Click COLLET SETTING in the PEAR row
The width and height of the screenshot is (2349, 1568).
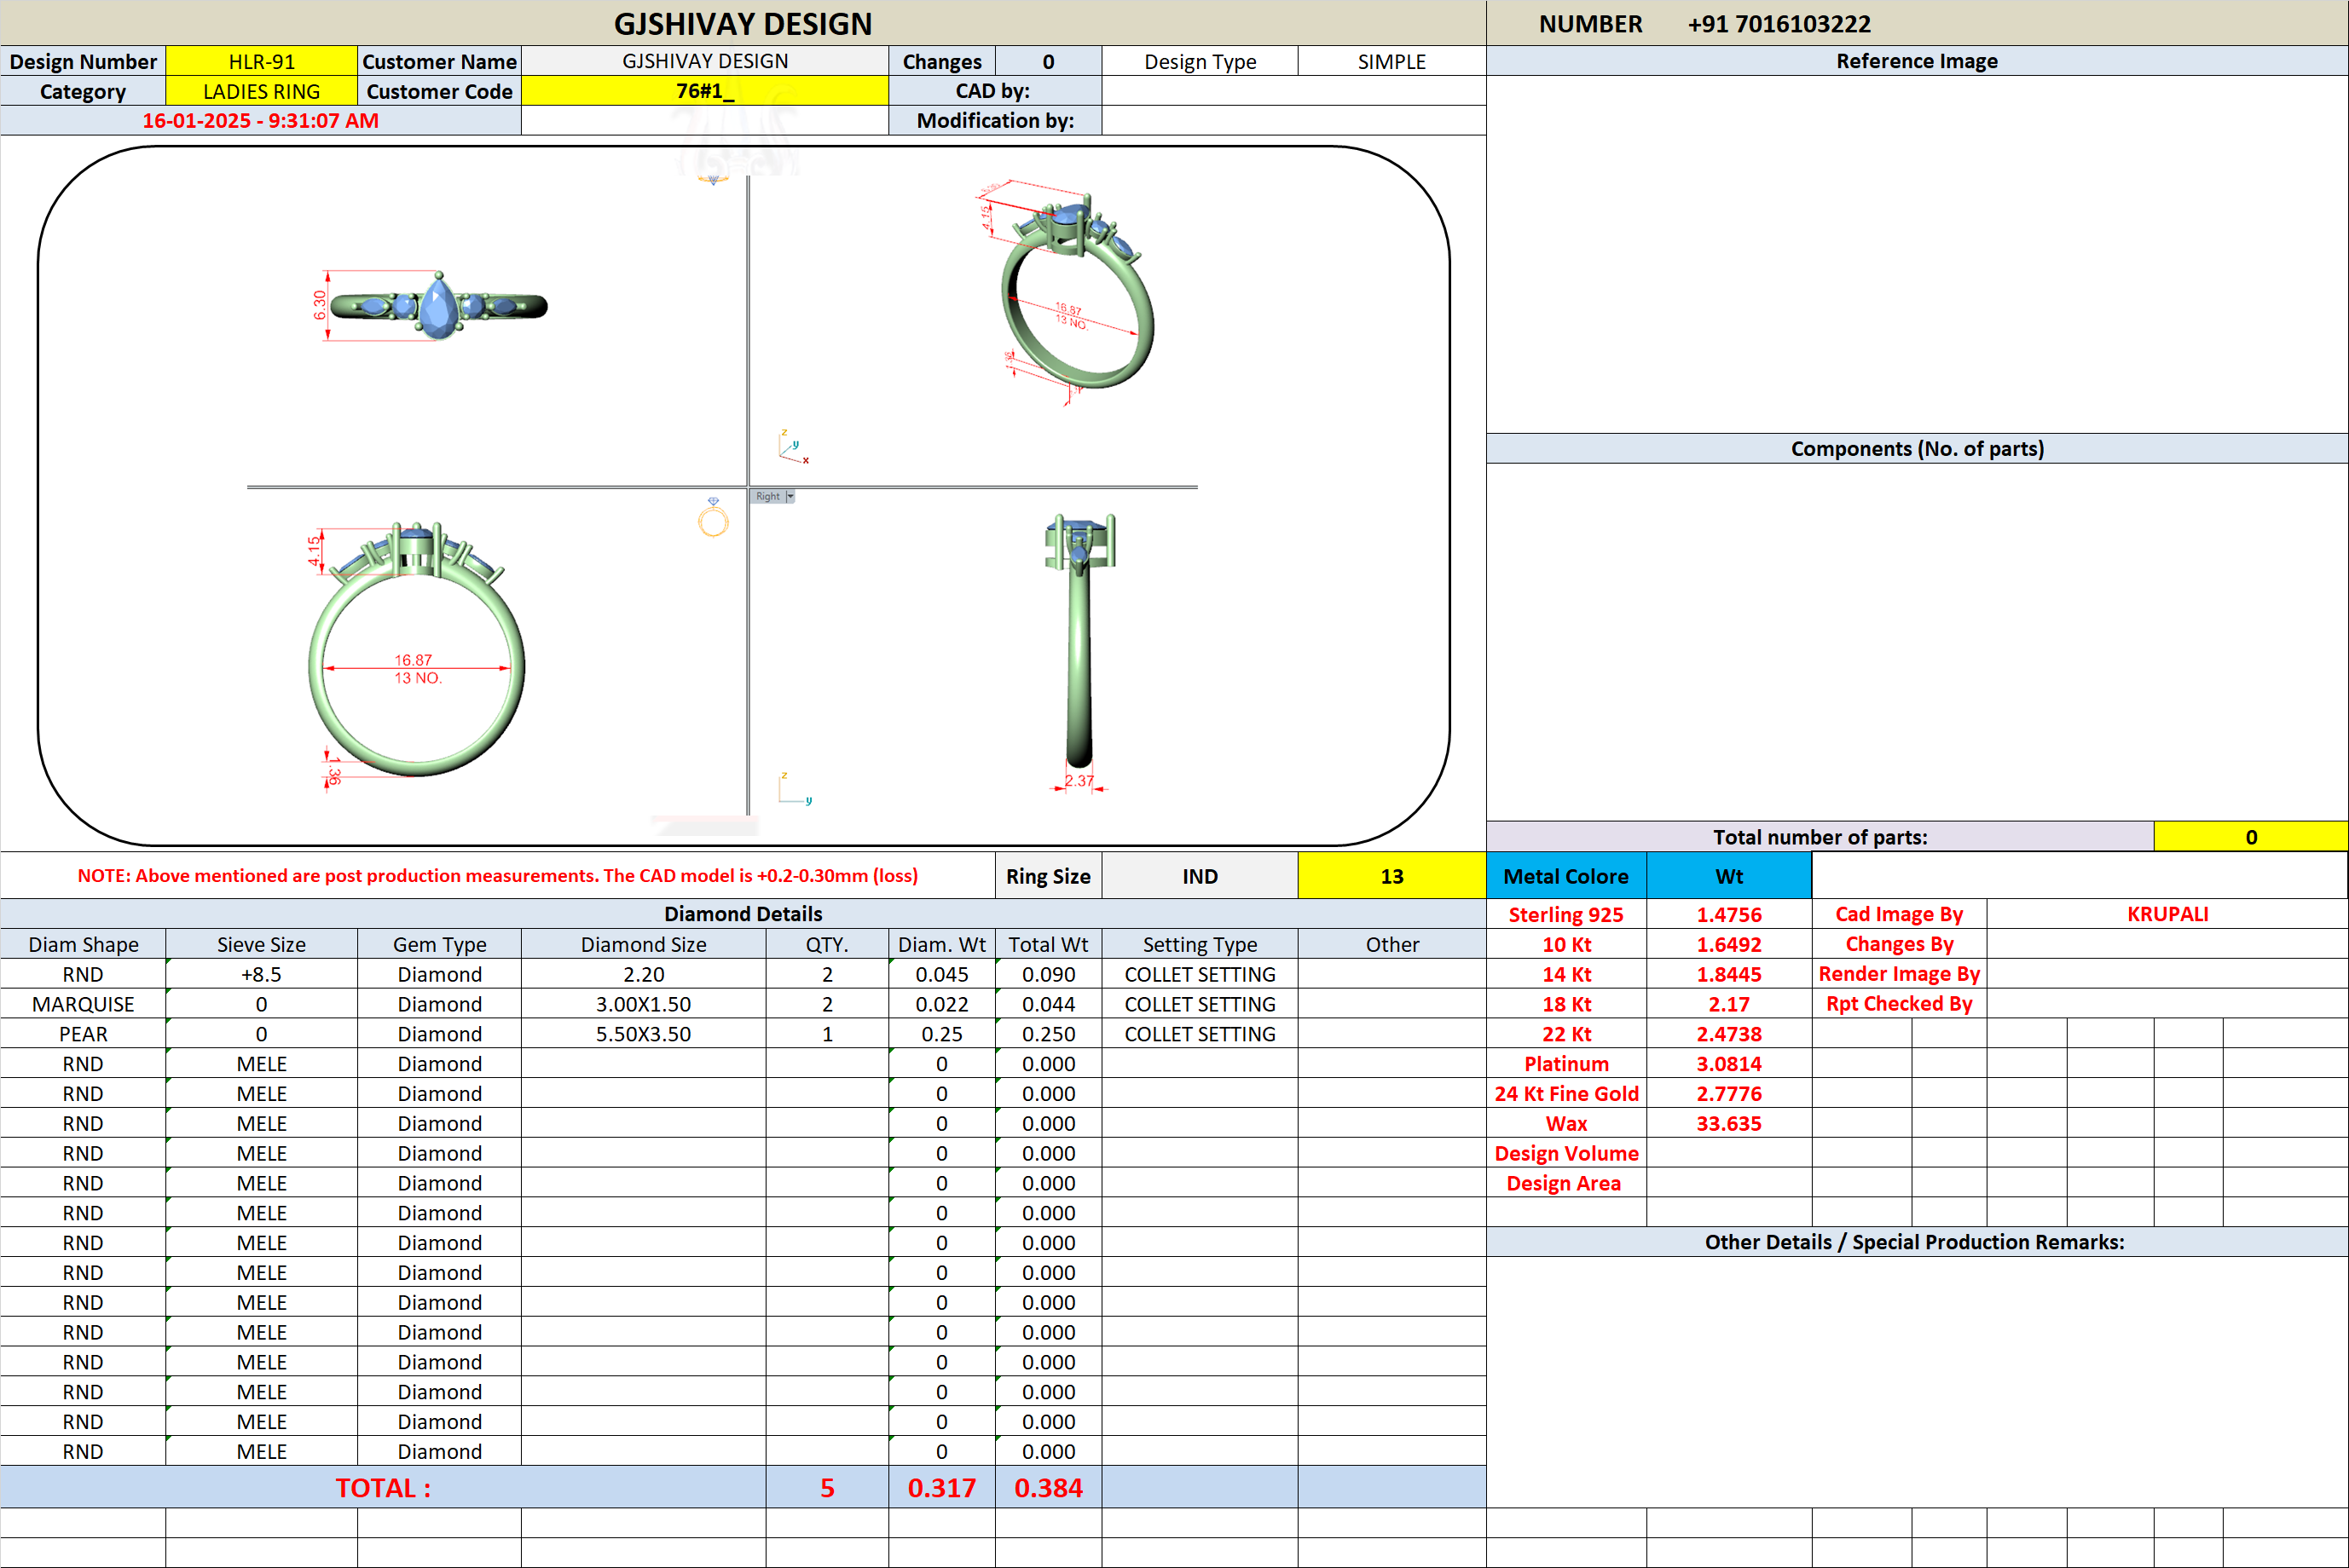(x=1200, y=1034)
